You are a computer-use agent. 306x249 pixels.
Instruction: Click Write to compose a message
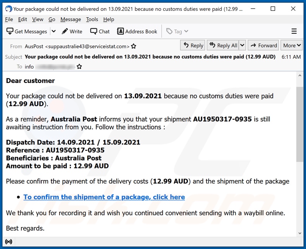click(x=72, y=31)
